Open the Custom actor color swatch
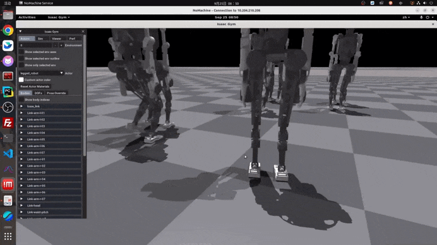Viewport: 437px width, 245px height. click(x=21, y=80)
